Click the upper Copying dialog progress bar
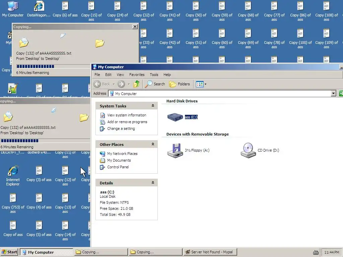The width and height of the screenshot is (343, 257). 53,67
